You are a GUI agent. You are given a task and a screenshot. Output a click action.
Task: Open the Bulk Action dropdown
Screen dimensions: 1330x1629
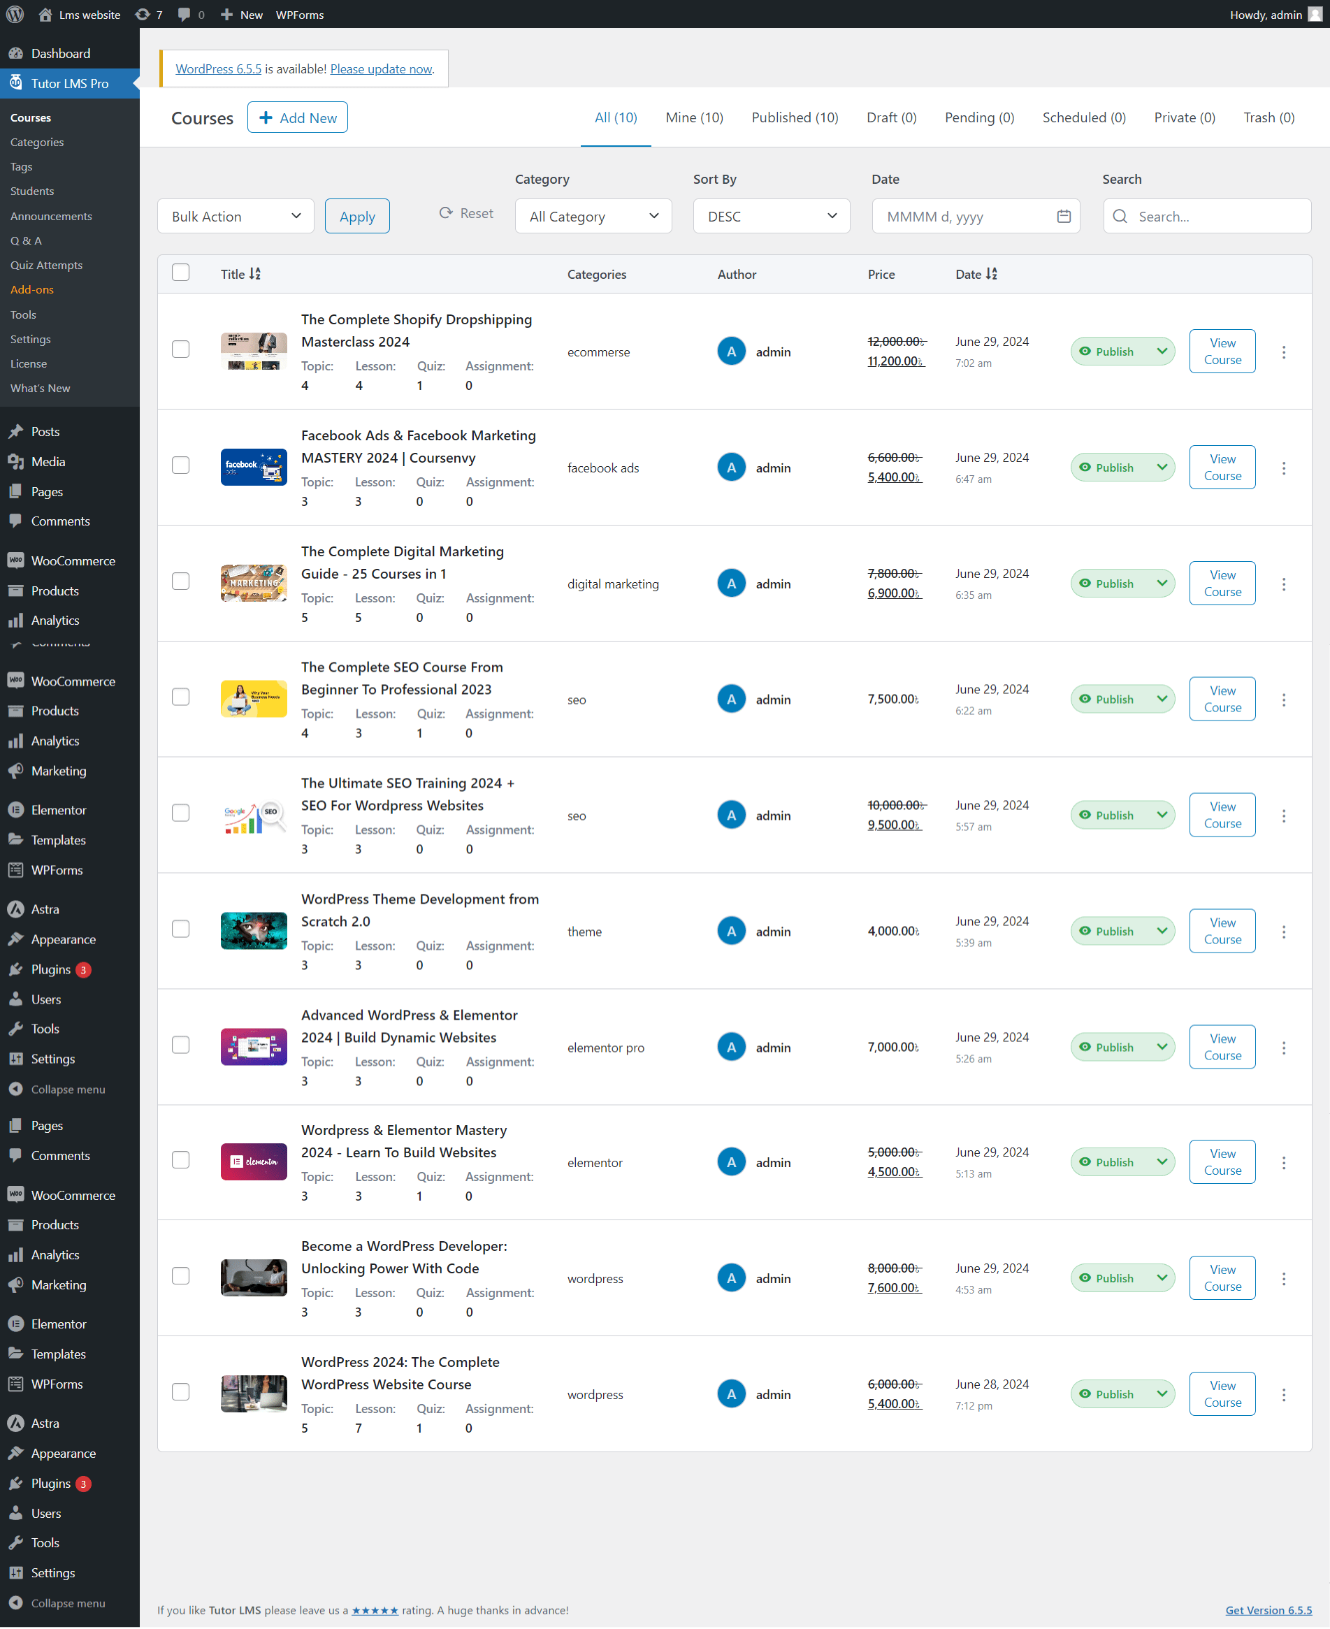pos(236,216)
